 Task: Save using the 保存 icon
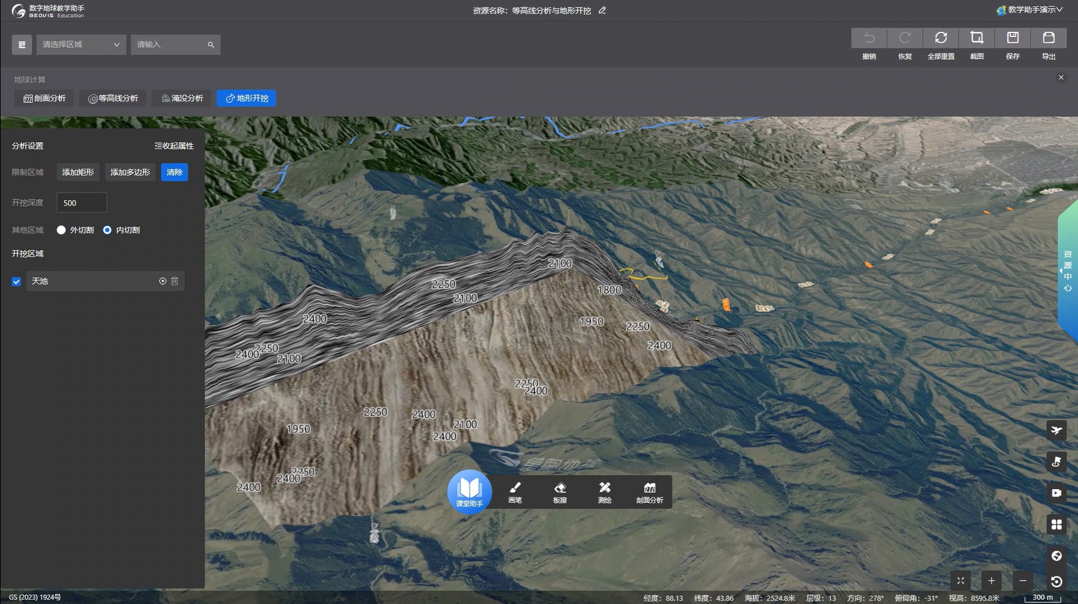pyautogui.click(x=1012, y=38)
